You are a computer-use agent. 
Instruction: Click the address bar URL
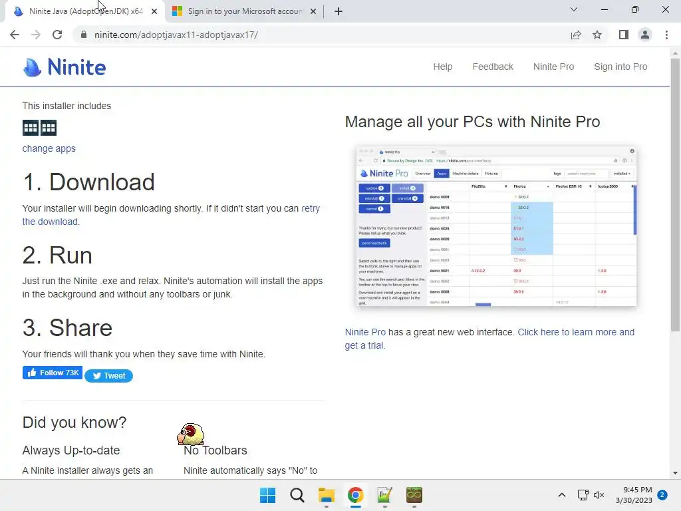coord(176,35)
